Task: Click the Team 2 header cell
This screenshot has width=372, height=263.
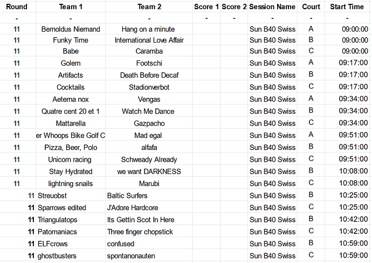Action: coord(149,6)
